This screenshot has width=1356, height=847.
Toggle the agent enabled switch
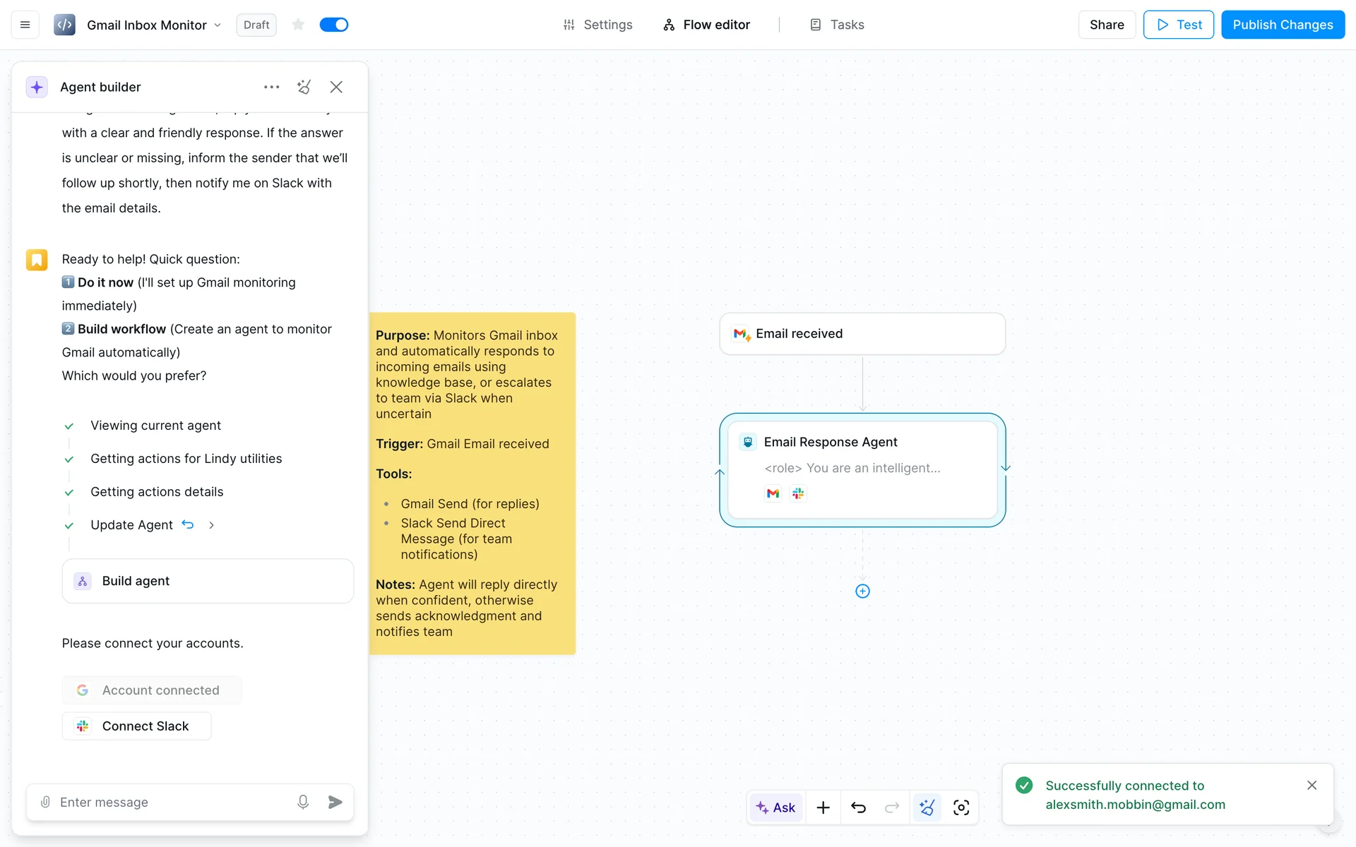[333, 25]
